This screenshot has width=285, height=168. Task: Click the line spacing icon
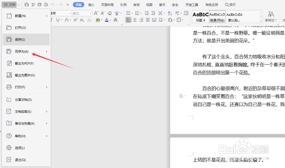160,20
